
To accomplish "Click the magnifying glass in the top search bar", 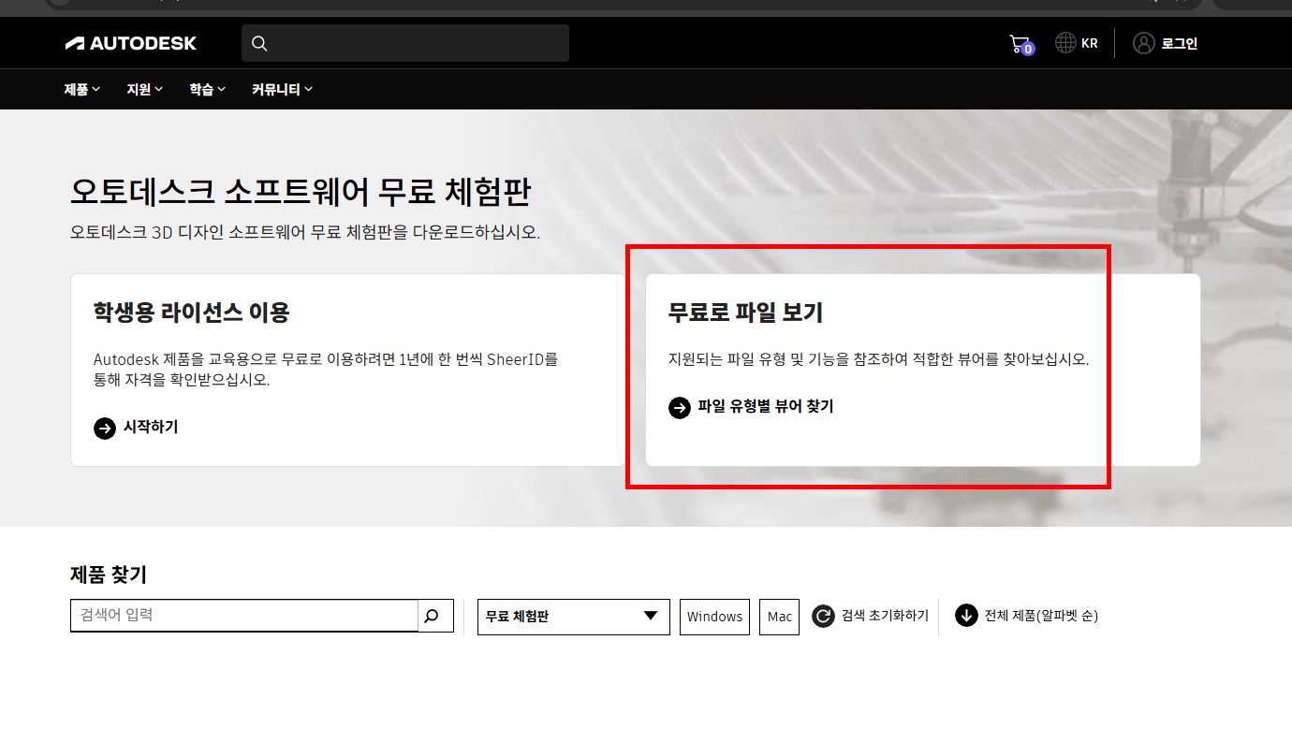I will click(x=259, y=42).
